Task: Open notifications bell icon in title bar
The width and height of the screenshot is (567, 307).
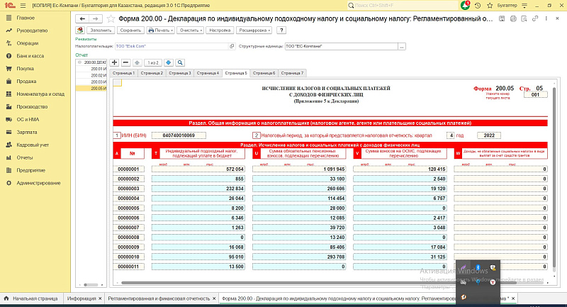Action: pyautogui.click(x=465, y=5)
